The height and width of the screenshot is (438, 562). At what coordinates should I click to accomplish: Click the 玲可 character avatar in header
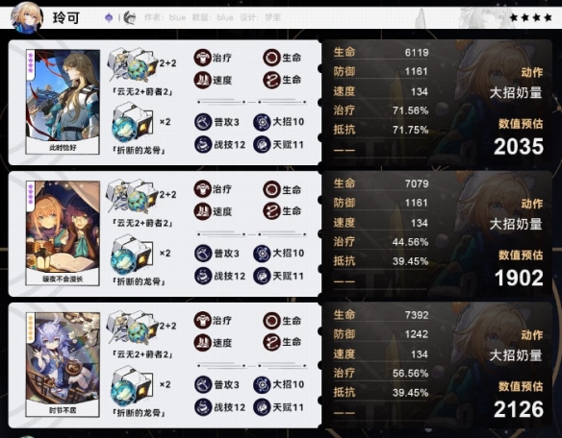(x=27, y=17)
